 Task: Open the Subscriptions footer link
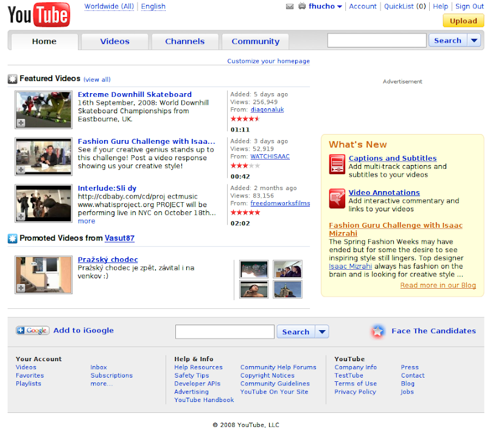pyautogui.click(x=111, y=376)
